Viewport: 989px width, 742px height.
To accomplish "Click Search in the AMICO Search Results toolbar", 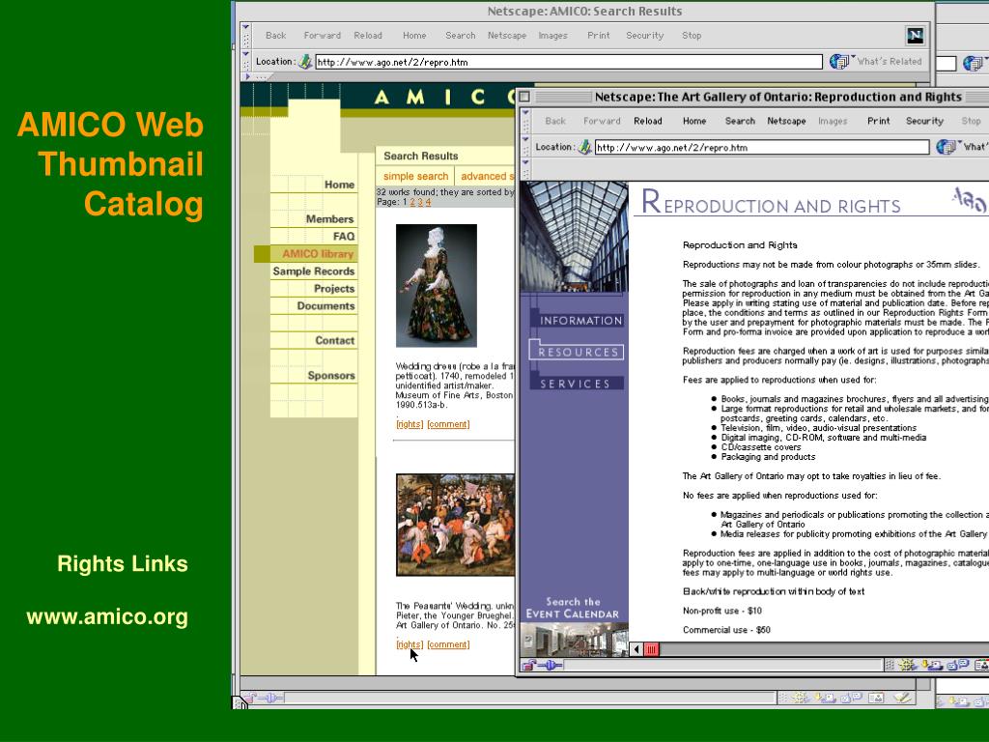I will click(x=461, y=36).
